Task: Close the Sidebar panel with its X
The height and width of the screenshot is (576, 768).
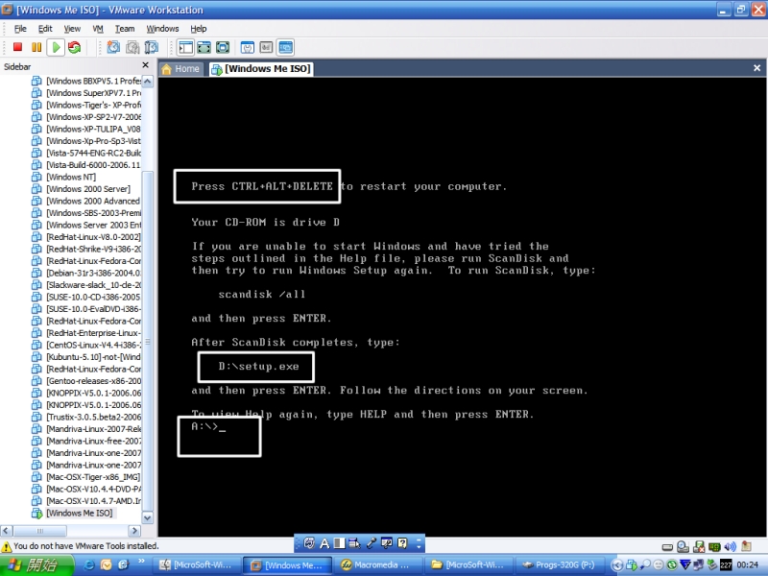Action: point(146,65)
